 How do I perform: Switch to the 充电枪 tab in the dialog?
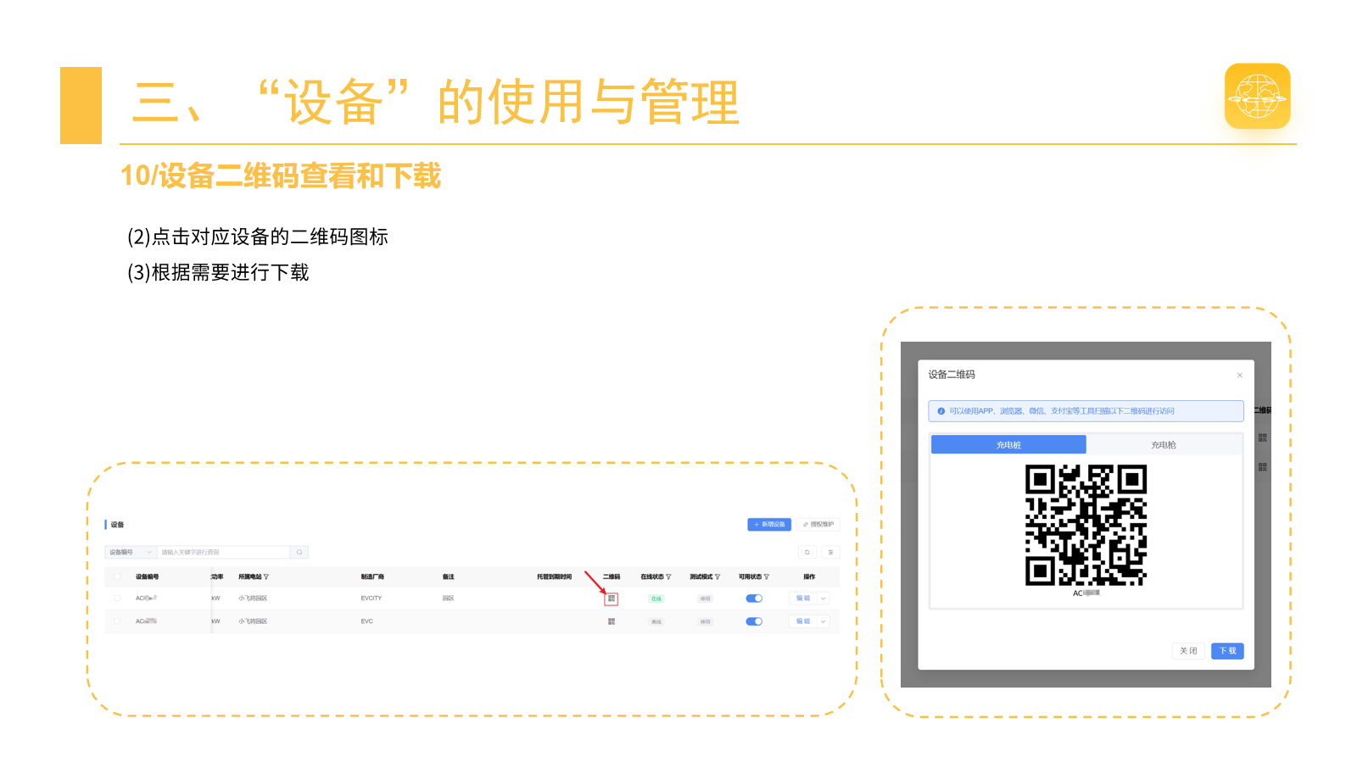[x=1164, y=445]
